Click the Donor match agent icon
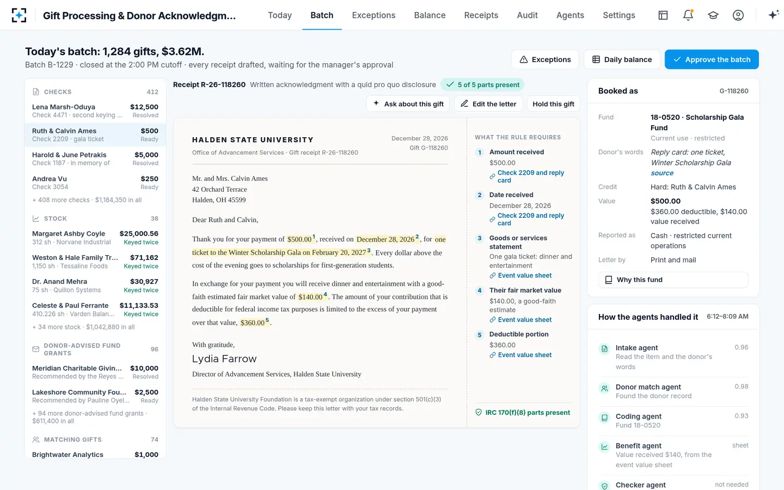 pyautogui.click(x=604, y=388)
